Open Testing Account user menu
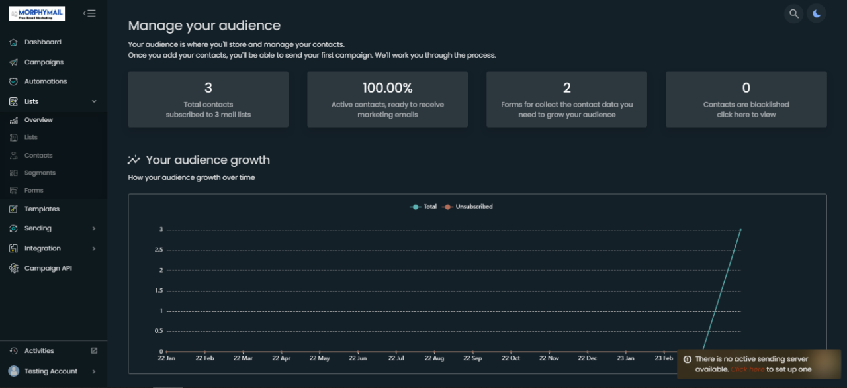847x388 pixels. [50, 371]
